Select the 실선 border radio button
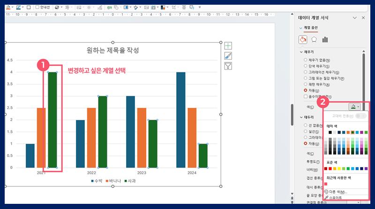 coord(306,132)
